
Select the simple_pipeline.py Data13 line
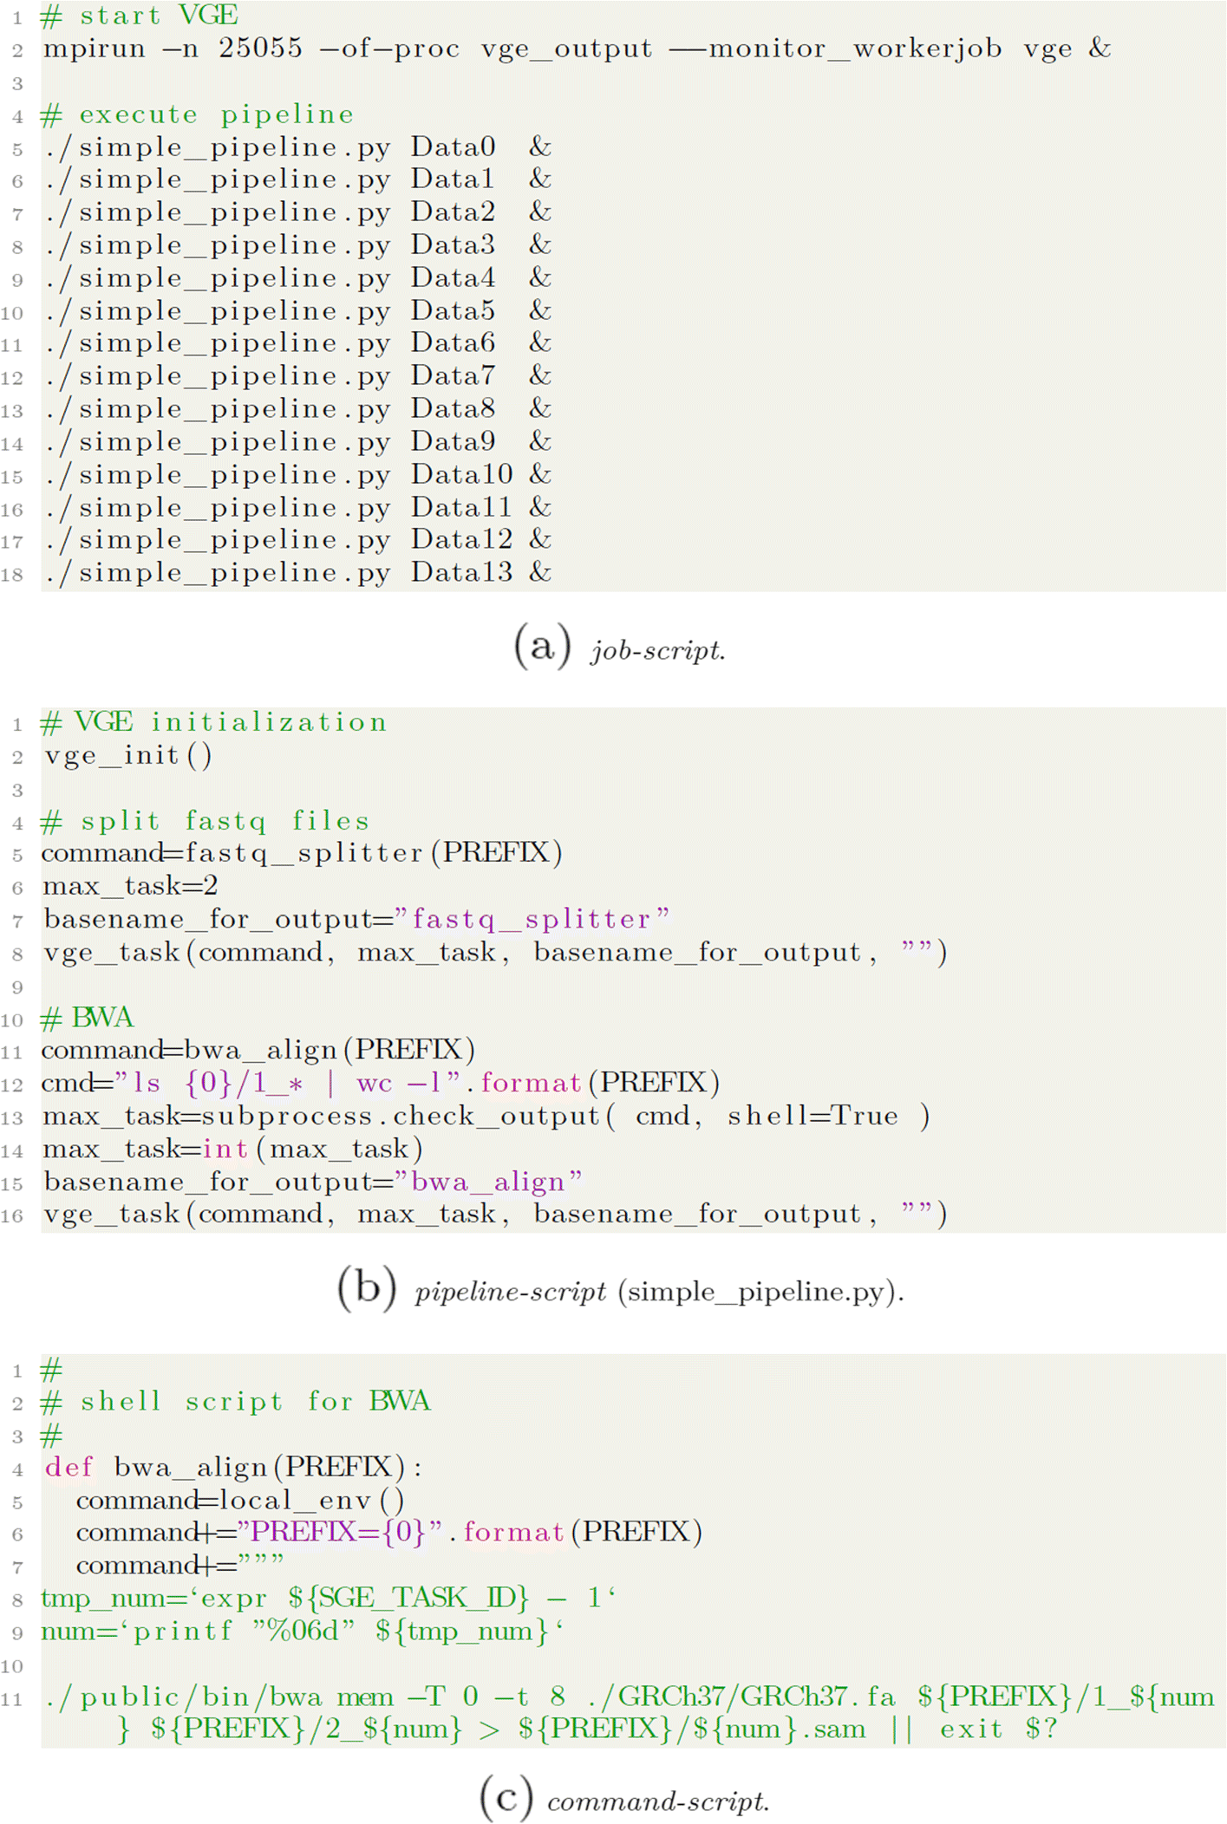(297, 573)
